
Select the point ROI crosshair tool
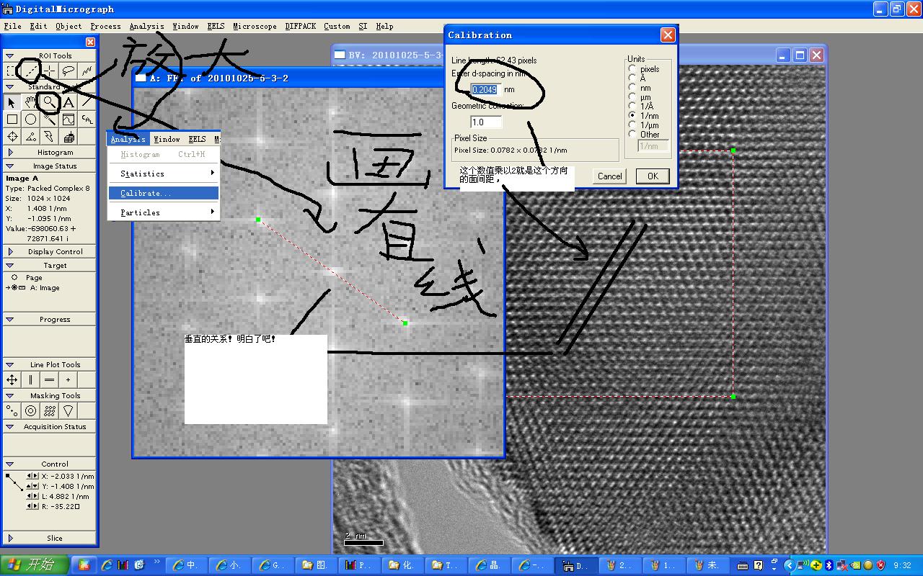50,71
